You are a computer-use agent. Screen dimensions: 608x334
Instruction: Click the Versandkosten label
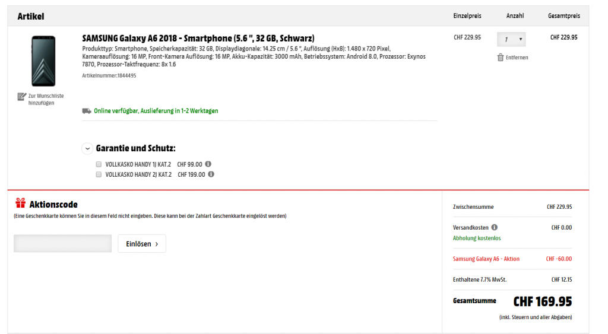click(x=470, y=227)
